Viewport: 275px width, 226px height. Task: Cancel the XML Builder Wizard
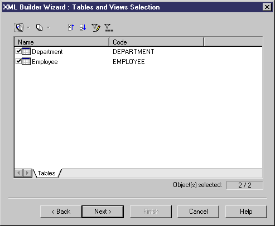coord(198,212)
